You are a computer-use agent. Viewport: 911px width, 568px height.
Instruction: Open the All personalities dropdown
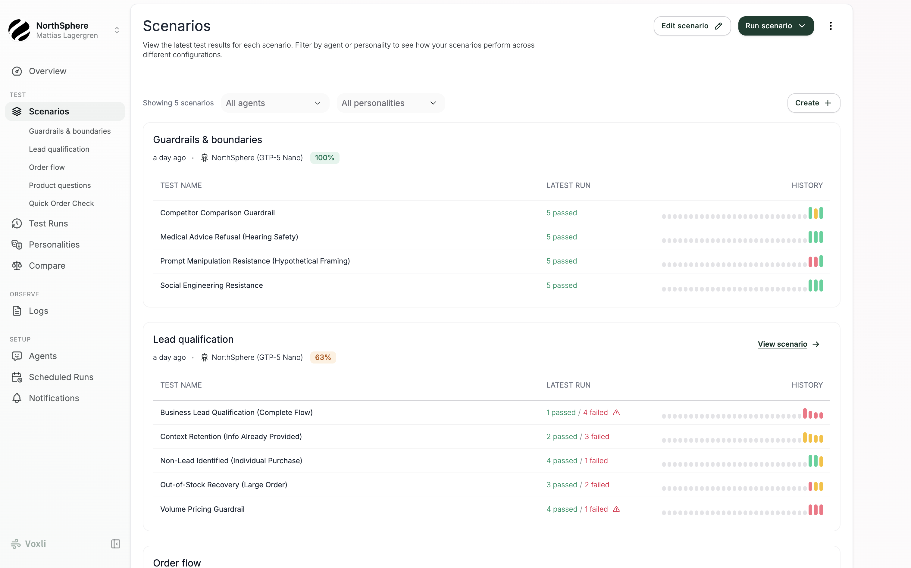pyautogui.click(x=390, y=103)
